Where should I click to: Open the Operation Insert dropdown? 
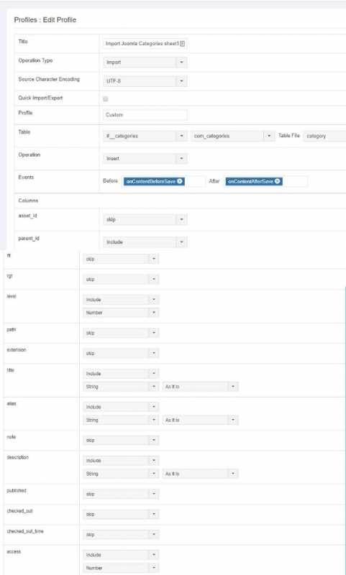[145, 159]
